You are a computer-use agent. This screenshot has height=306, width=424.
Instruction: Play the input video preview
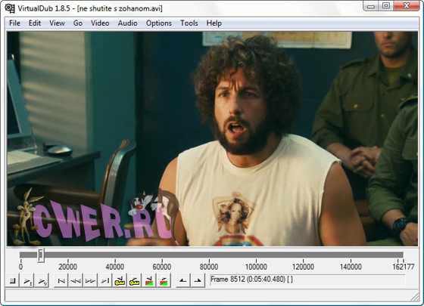tap(27, 281)
